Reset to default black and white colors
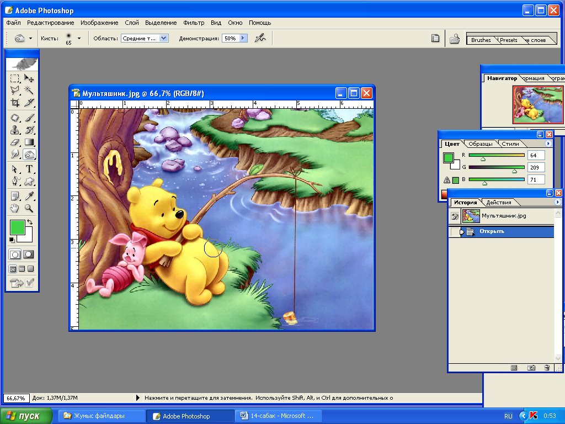Screen dimensions: 565x424 (x=12, y=240)
